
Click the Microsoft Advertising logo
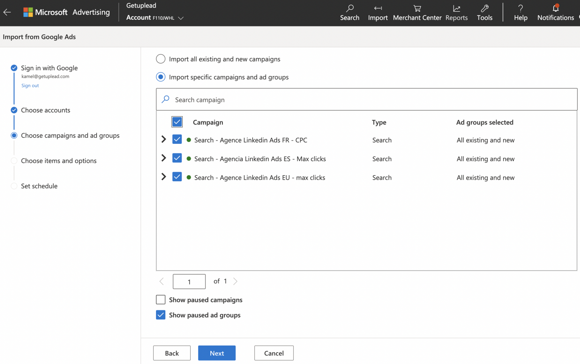click(66, 12)
